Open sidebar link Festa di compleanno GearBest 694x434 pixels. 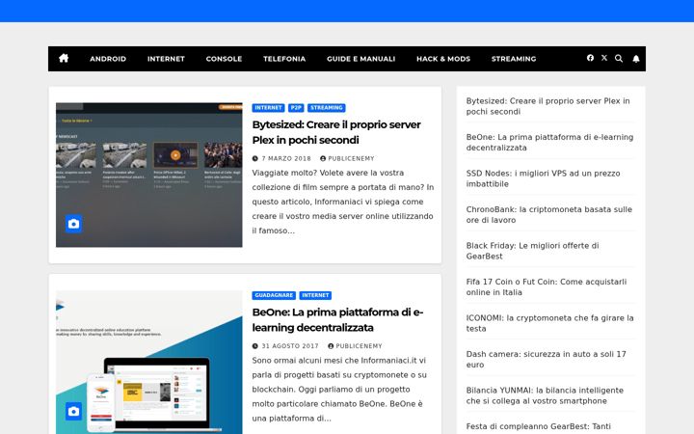click(x=538, y=426)
